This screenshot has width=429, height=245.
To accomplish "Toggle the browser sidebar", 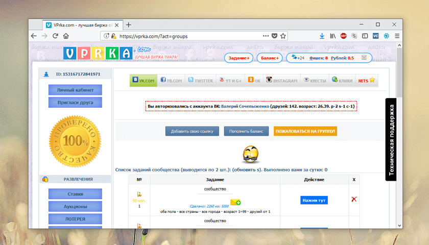I will (x=365, y=36).
